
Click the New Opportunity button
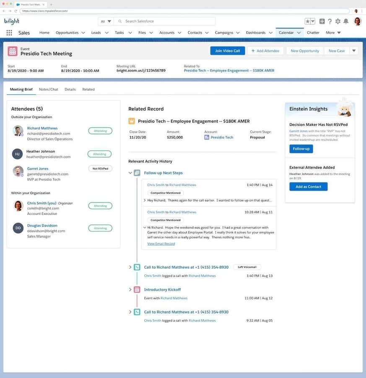pyautogui.click(x=305, y=51)
